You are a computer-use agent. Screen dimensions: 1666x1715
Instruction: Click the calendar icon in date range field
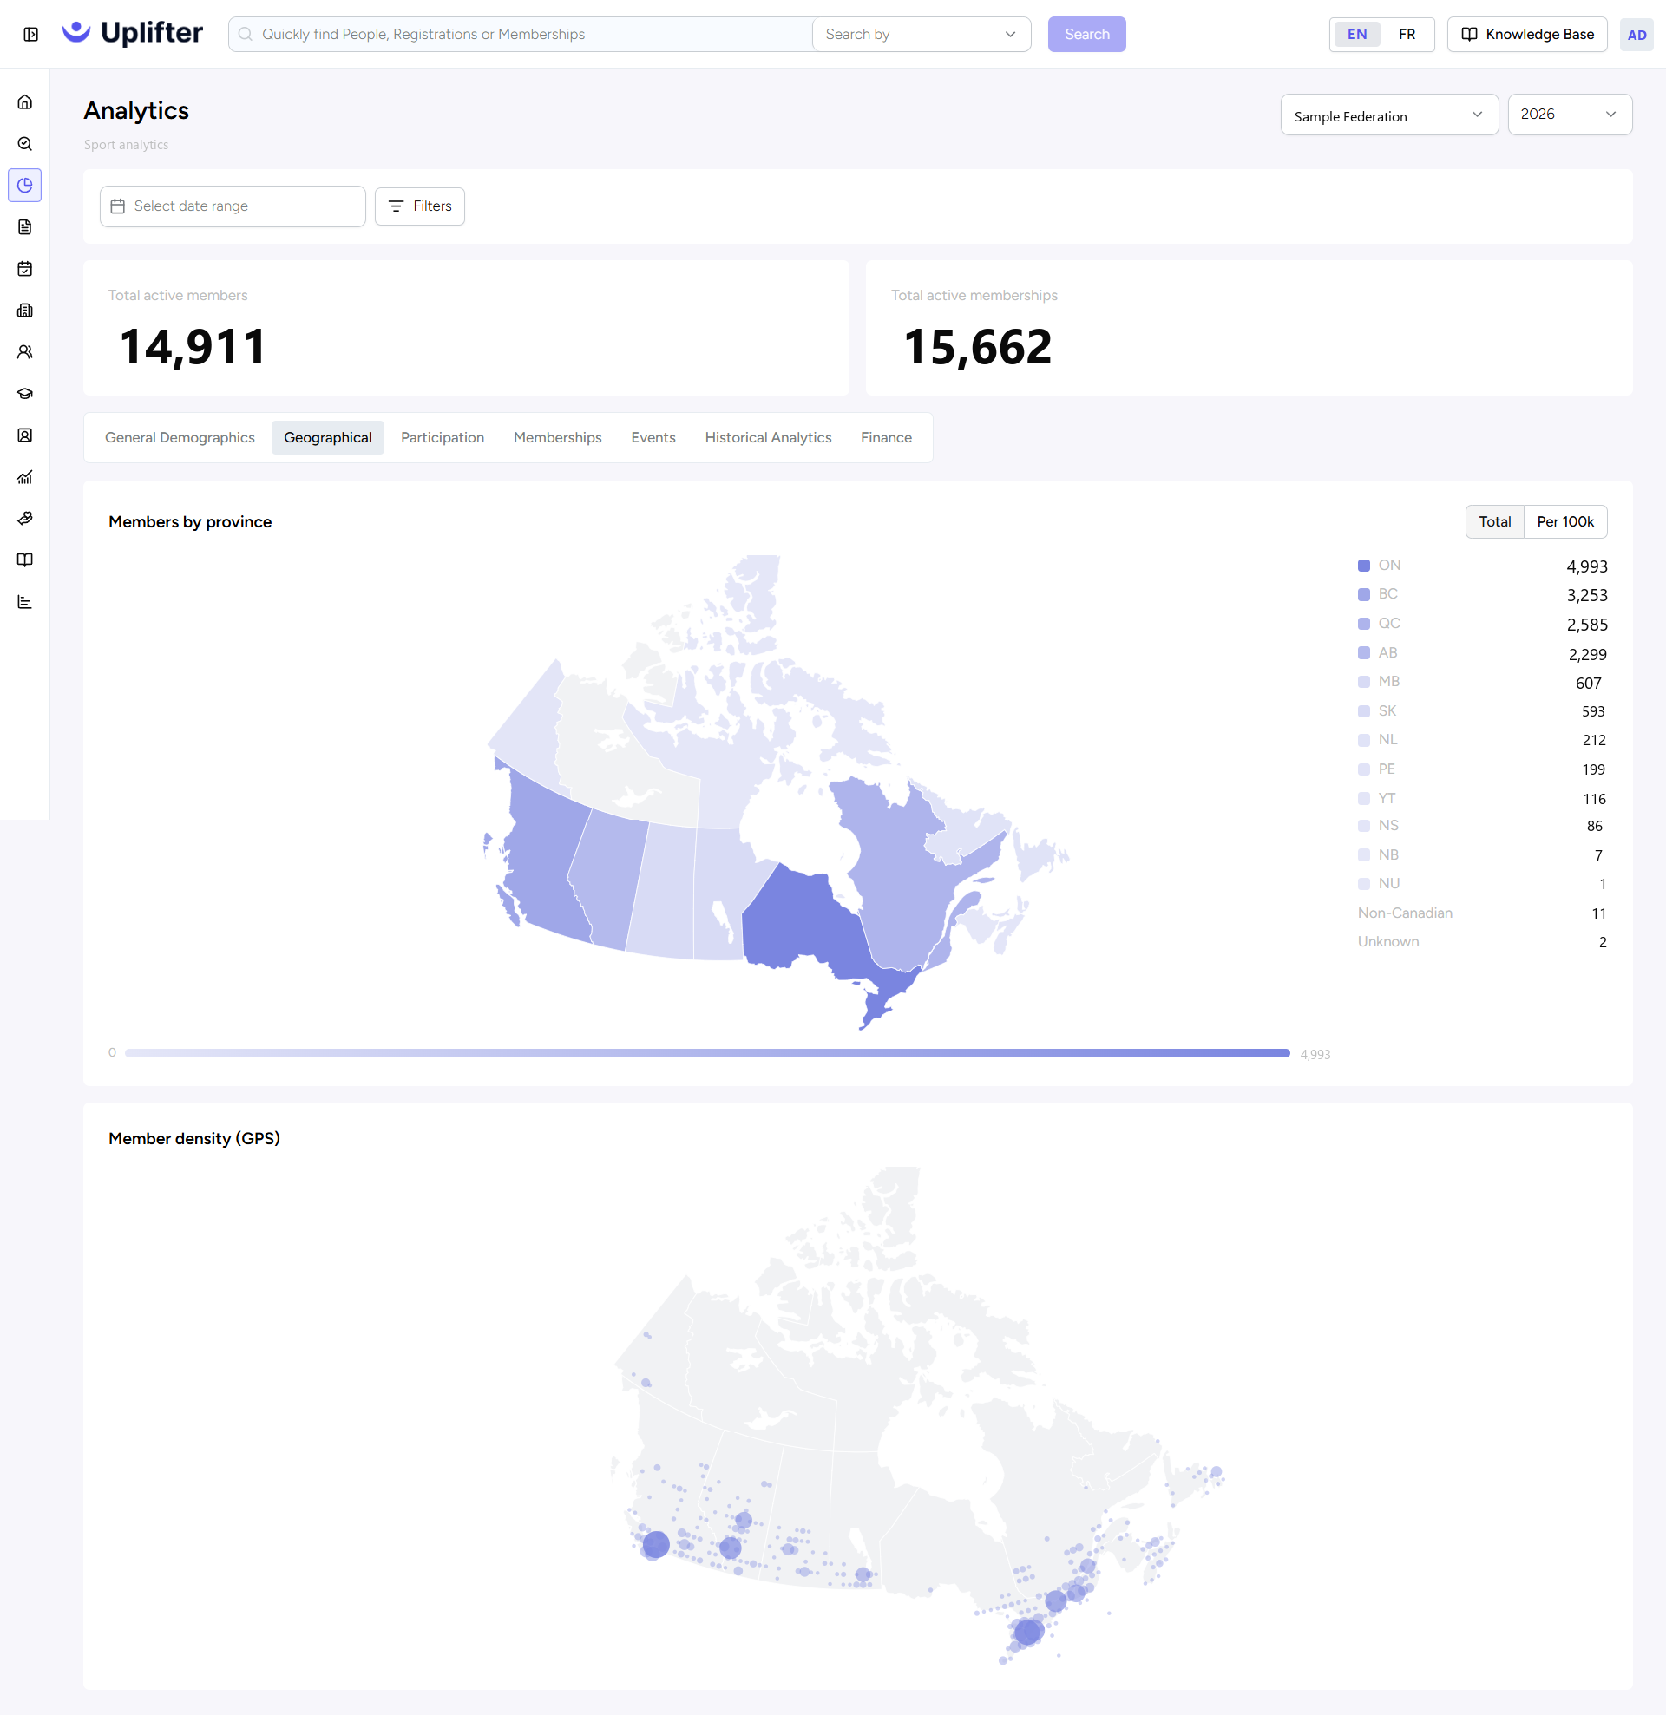[118, 206]
